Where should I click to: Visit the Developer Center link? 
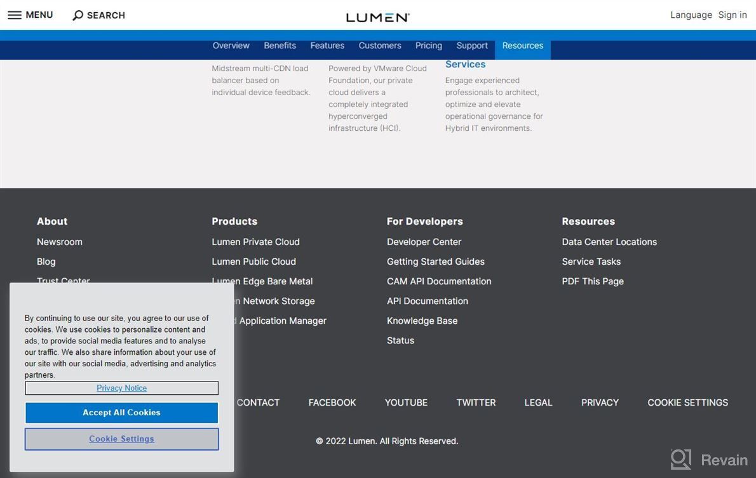tap(424, 242)
